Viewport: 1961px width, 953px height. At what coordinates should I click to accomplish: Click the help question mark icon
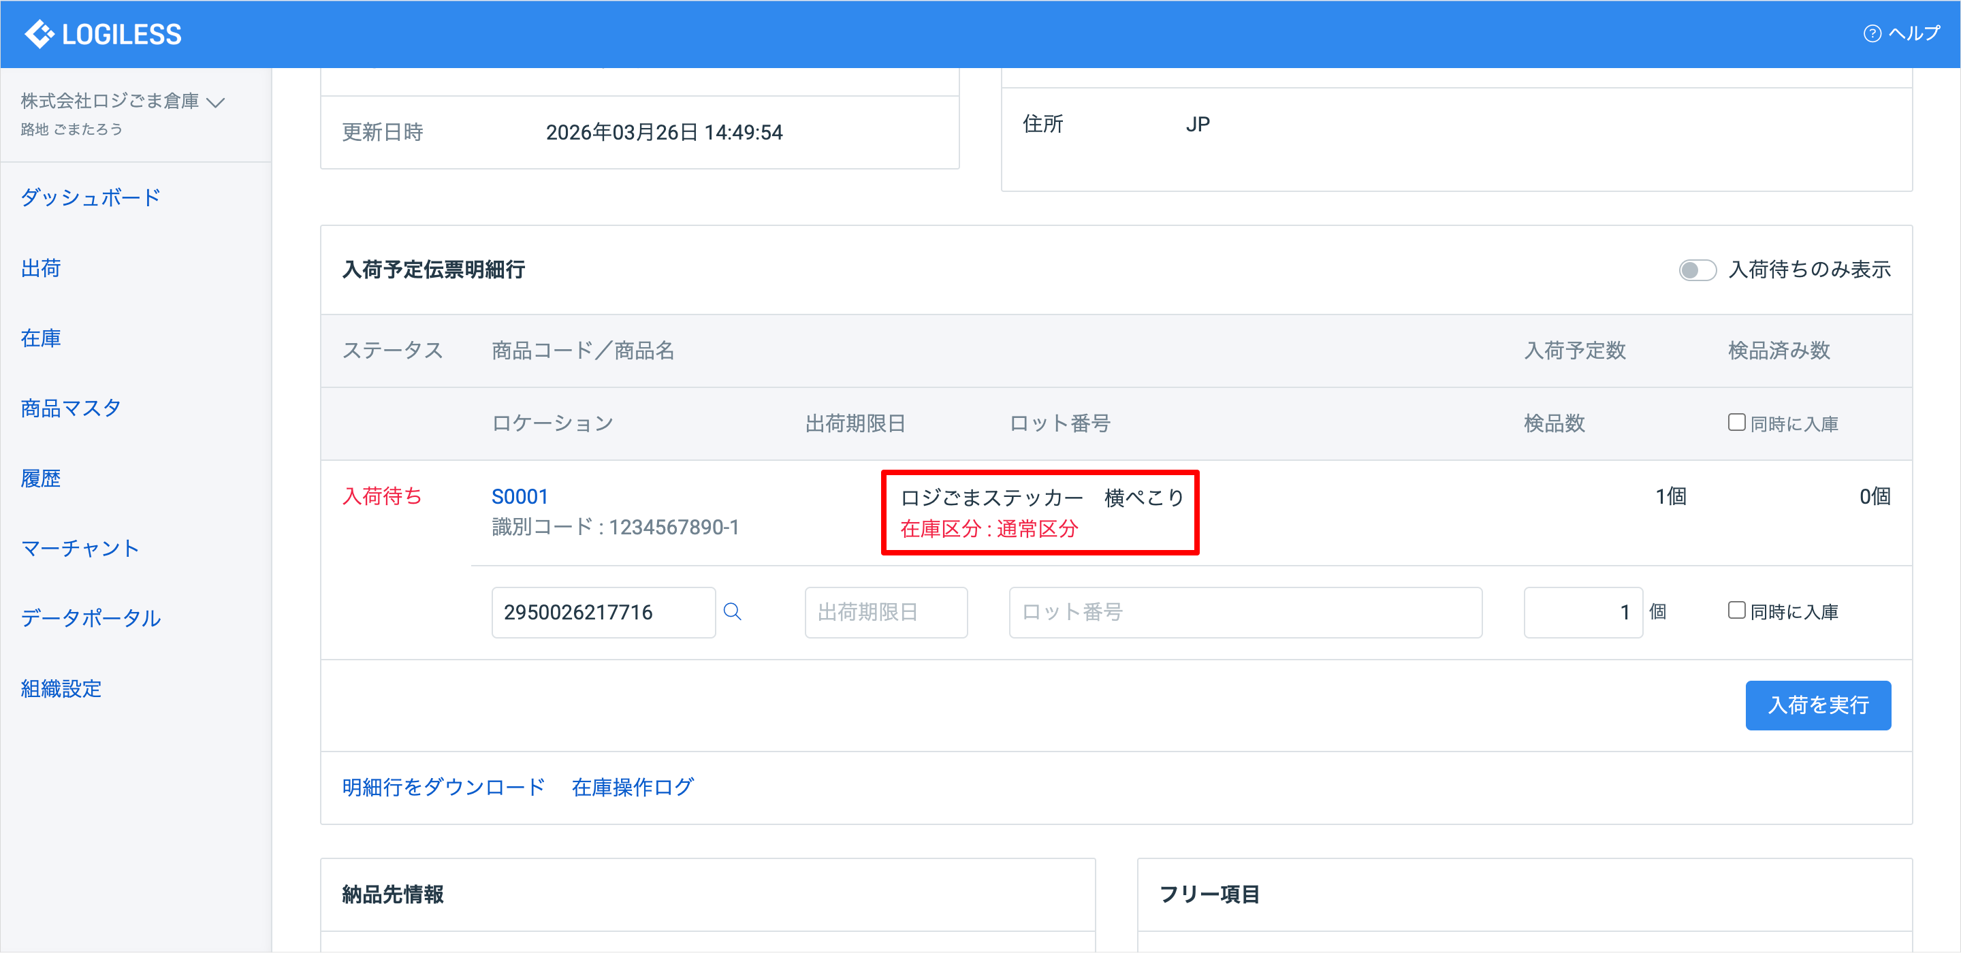1872,34
